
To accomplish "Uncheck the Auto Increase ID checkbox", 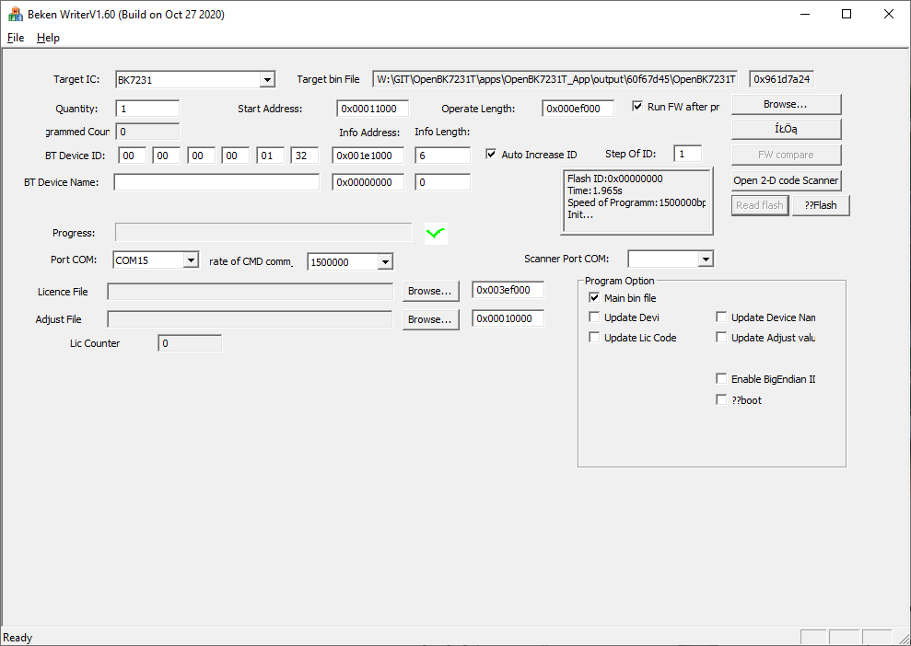I will [492, 155].
